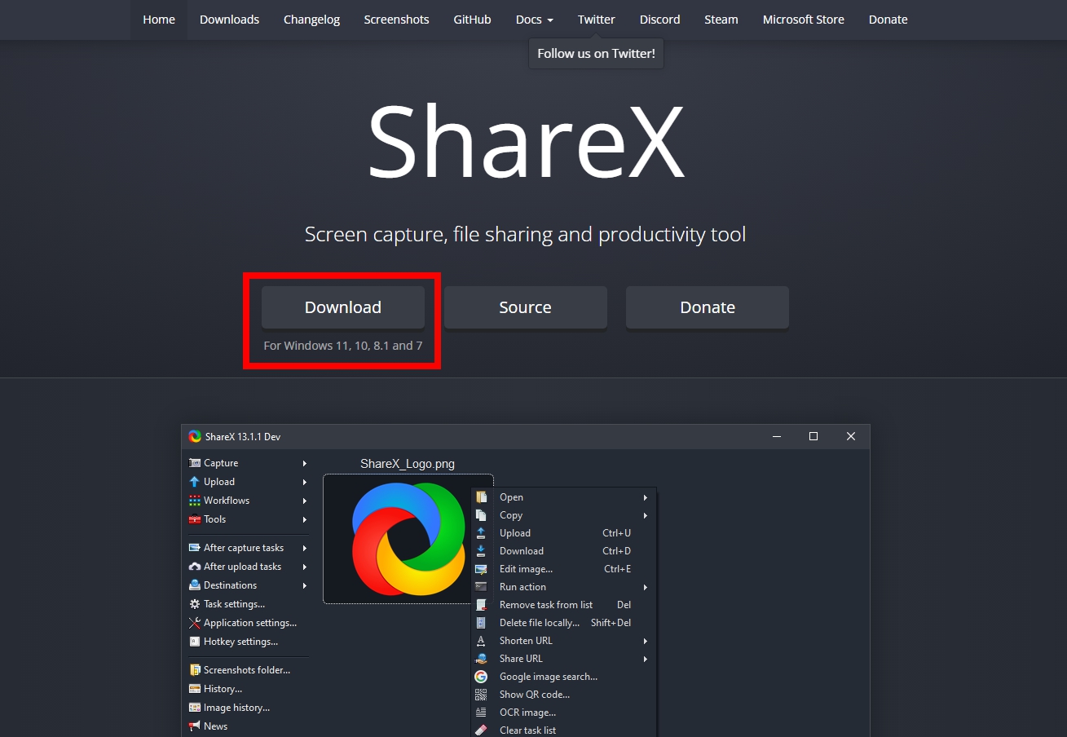
Task: Click the Google logo icon in context menu
Action: [x=481, y=677]
